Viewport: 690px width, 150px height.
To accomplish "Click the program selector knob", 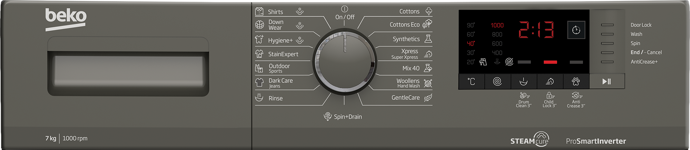I will point(344,61).
